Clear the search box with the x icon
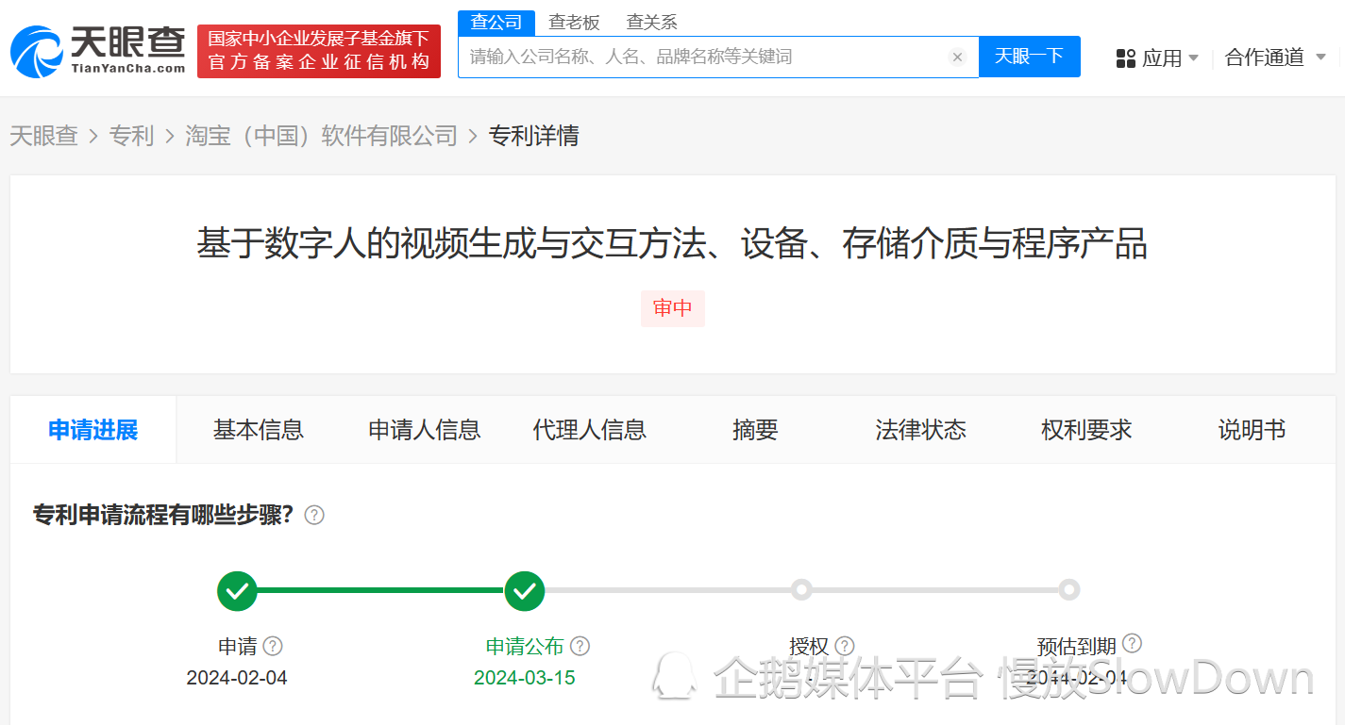Screen dimensions: 1345x725 pos(957,58)
